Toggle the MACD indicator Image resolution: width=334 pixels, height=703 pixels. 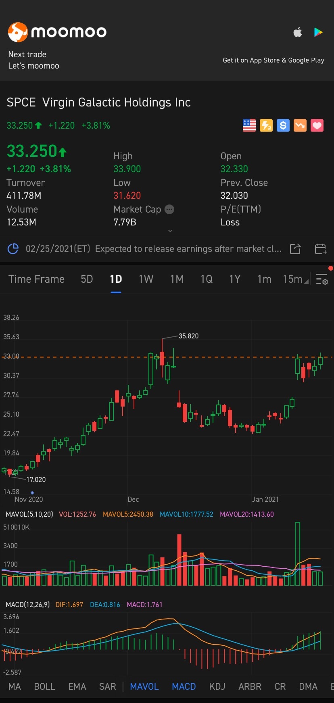184,686
